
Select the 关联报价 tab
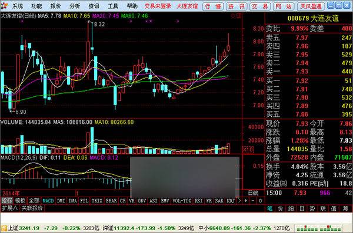point(32,208)
